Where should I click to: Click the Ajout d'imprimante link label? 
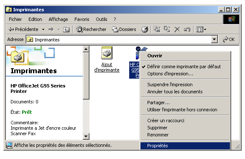click(x=107, y=67)
